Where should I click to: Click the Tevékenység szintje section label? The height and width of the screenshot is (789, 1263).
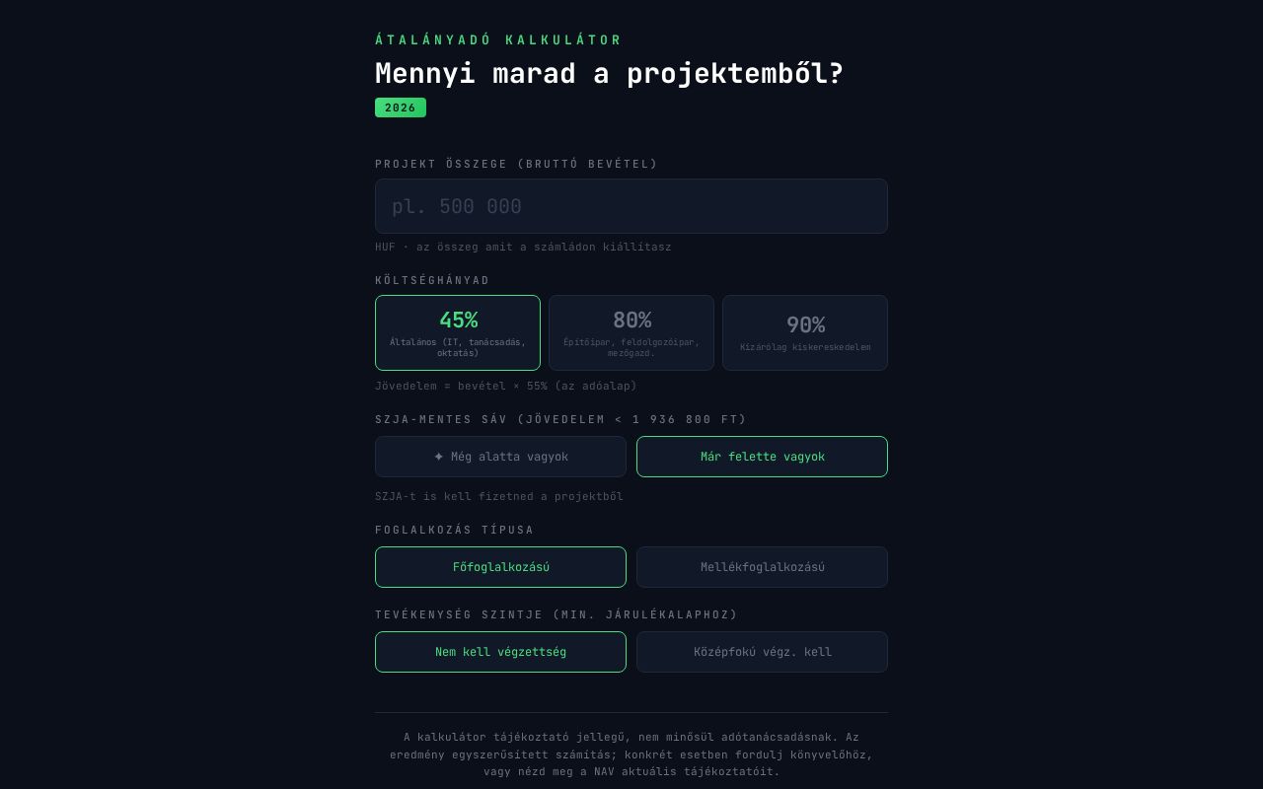pos(557,614)
